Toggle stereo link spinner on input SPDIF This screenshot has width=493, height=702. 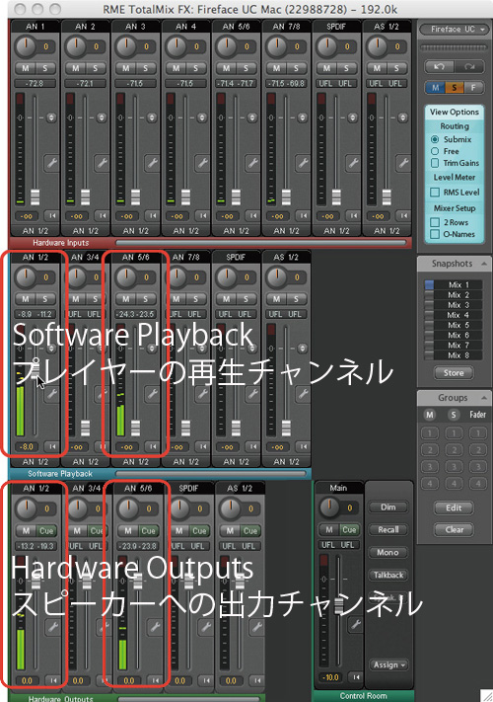point(353,117)
